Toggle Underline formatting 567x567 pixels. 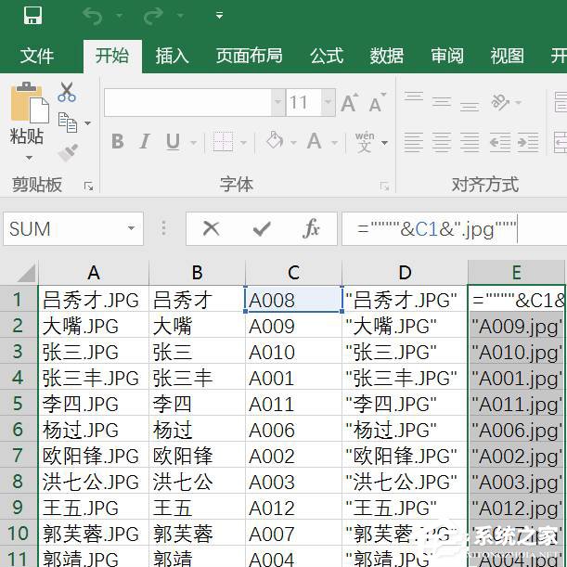coord(173,141)
